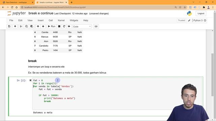Click the pencil edit mode icon
The height and width of the screenshot is (121, 216).
[x=189, y=21]
